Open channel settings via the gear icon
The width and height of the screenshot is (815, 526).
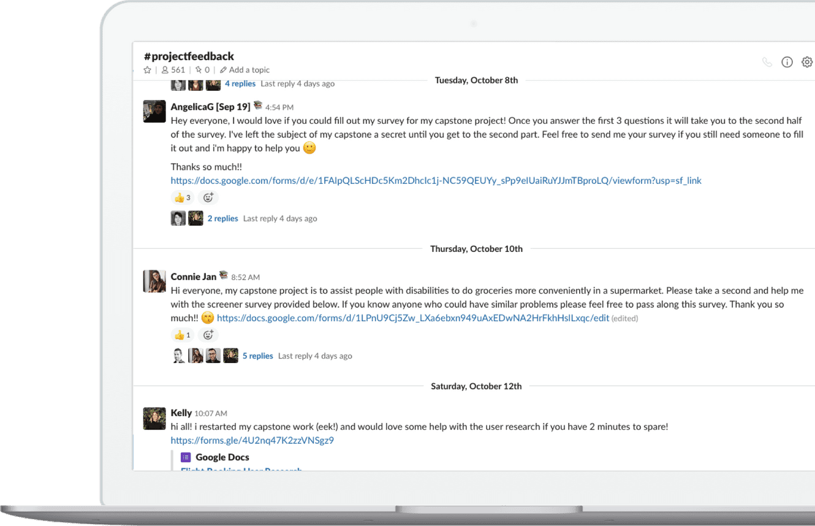point(807,61)
